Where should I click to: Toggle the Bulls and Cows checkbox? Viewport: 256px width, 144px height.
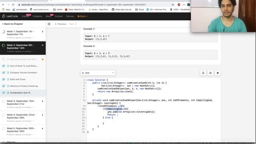[4, 79]
